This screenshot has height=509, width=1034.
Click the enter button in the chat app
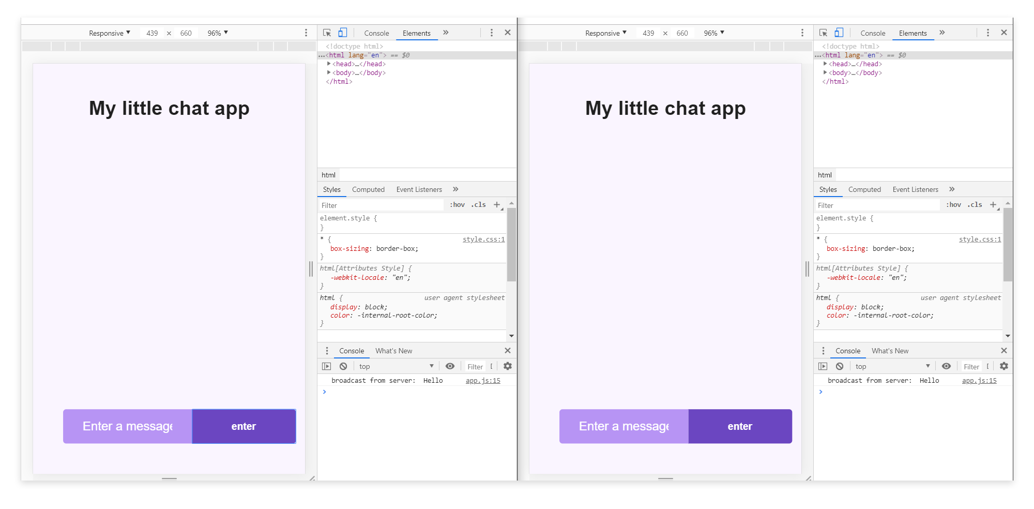[244, 426]
